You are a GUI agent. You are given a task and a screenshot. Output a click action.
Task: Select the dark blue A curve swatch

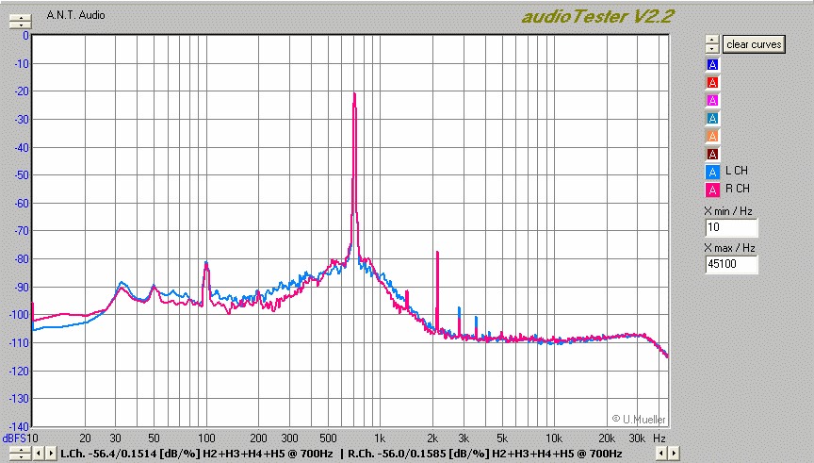712,64
